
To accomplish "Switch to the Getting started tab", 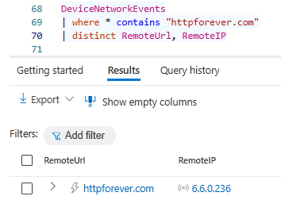I will coord(50,71).
